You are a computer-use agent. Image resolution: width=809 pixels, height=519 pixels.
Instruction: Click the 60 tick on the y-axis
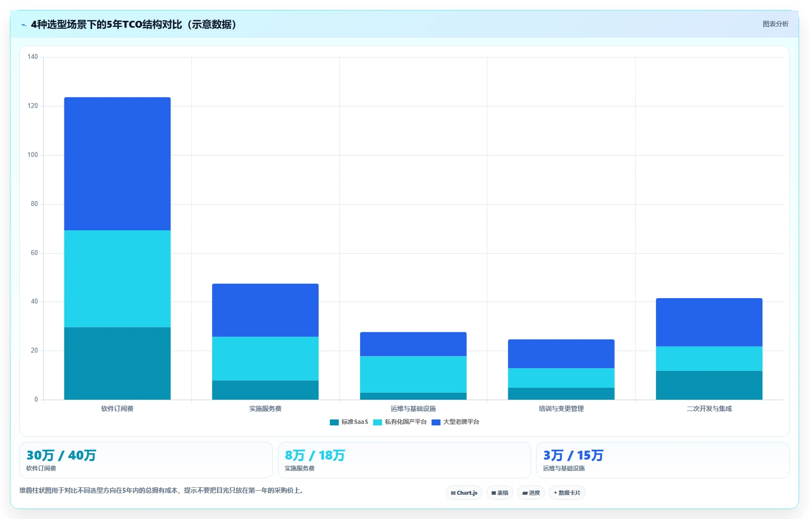coord(34,253)
